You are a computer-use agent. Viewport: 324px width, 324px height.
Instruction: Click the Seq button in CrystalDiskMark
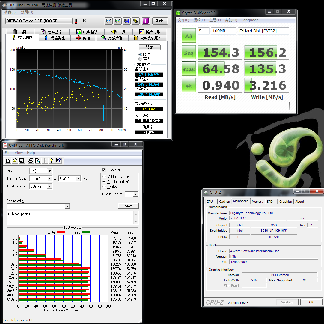click(189, 53)
